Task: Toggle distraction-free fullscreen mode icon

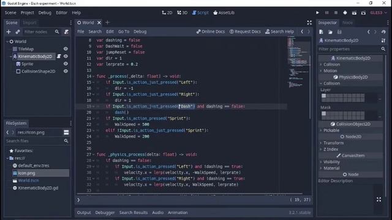Action: point(309,23)
